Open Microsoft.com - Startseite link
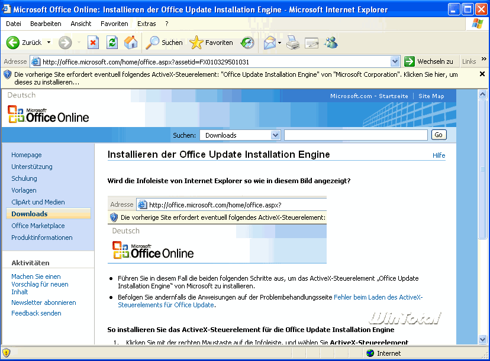Viewport: 490px width, 361px height. click(369, 96)
